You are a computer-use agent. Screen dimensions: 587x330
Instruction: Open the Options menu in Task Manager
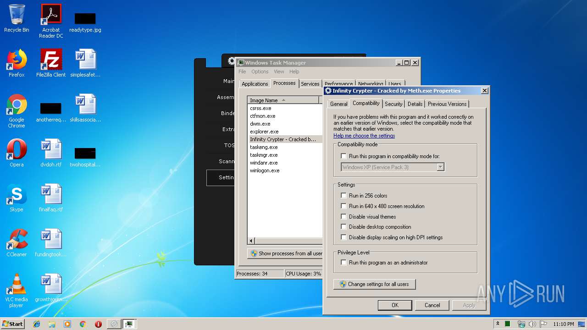260,71
